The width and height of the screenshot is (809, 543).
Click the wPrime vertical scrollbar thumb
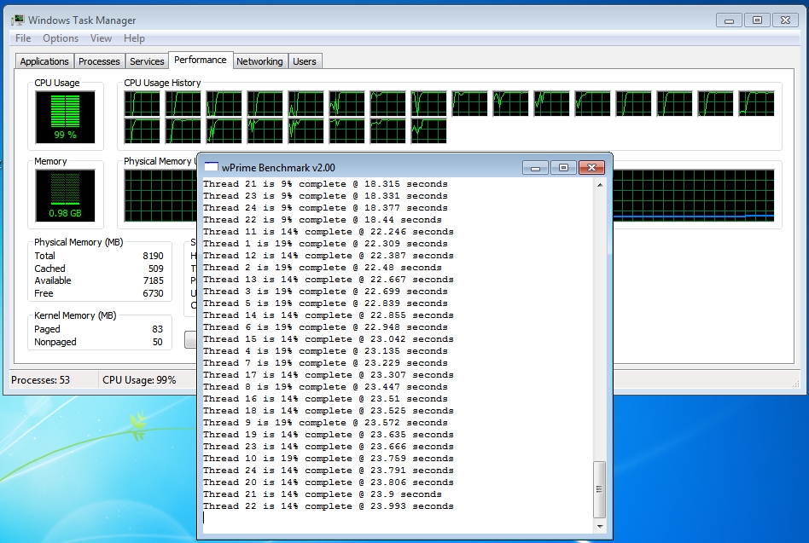599,489
